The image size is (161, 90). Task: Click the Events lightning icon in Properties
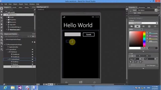click(x=159, y=10)
